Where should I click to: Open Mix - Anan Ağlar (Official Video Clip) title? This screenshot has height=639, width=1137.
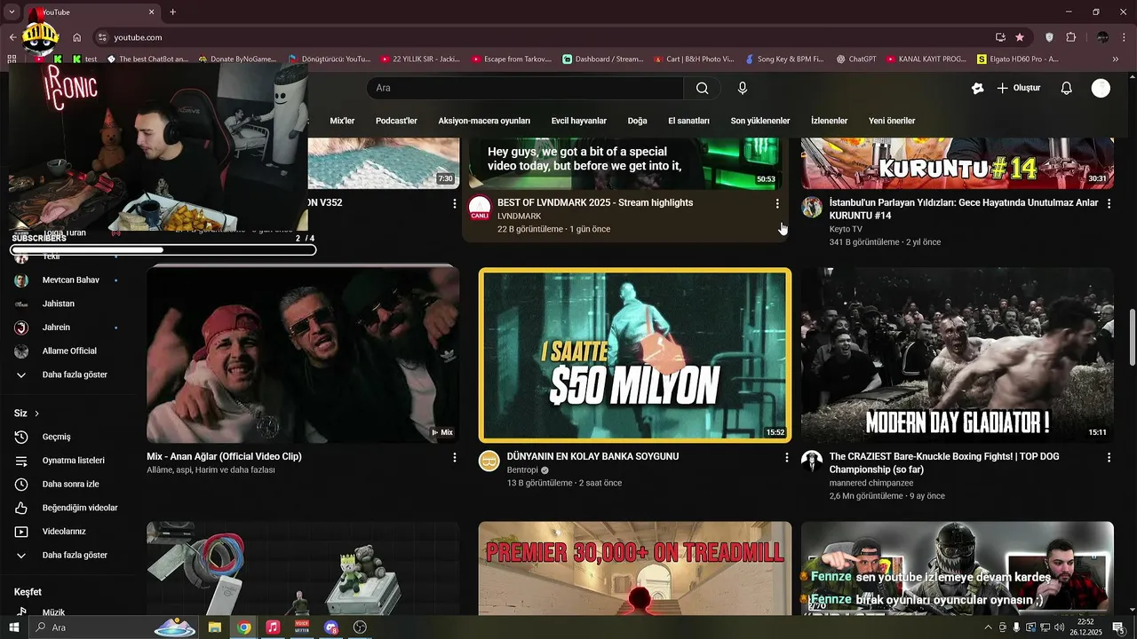tap(224, 456)
